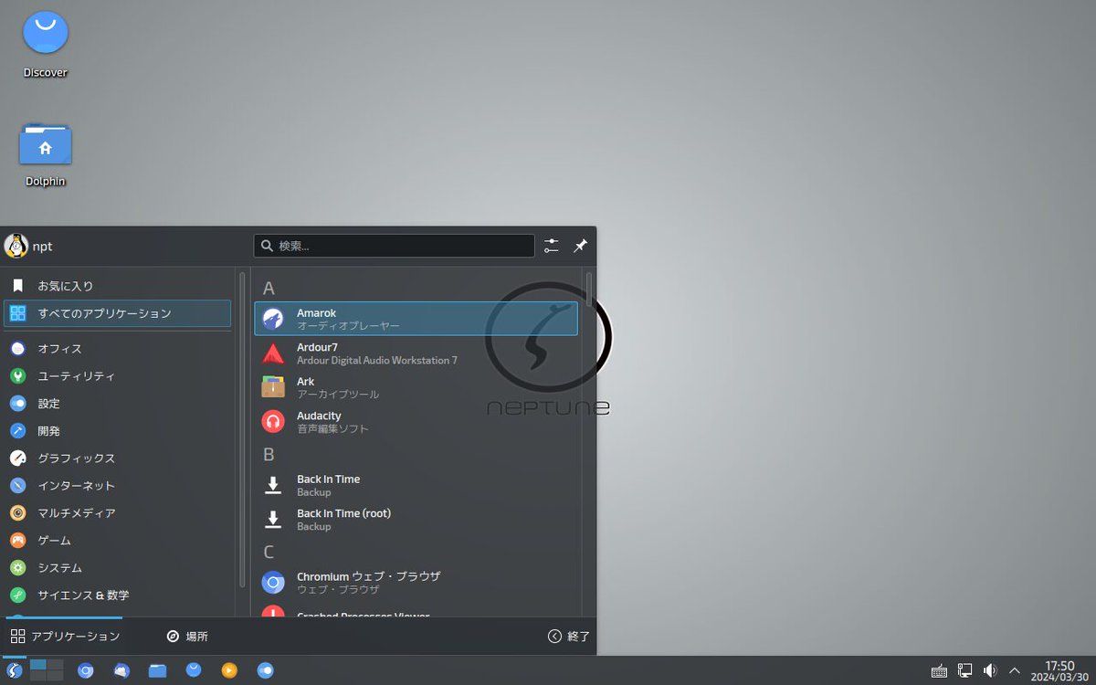Screen dimensions: 1096x685
Task: Click the "B" section header letter
Action: tap(269, 454)
